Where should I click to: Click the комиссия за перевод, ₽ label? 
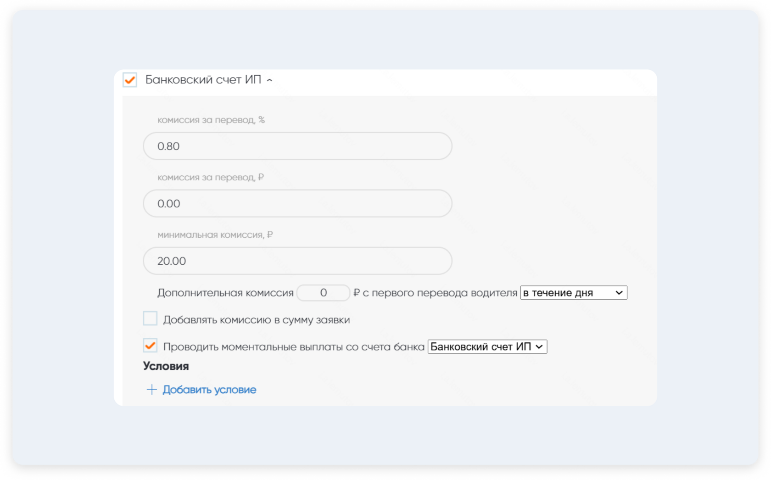(210, 178)
